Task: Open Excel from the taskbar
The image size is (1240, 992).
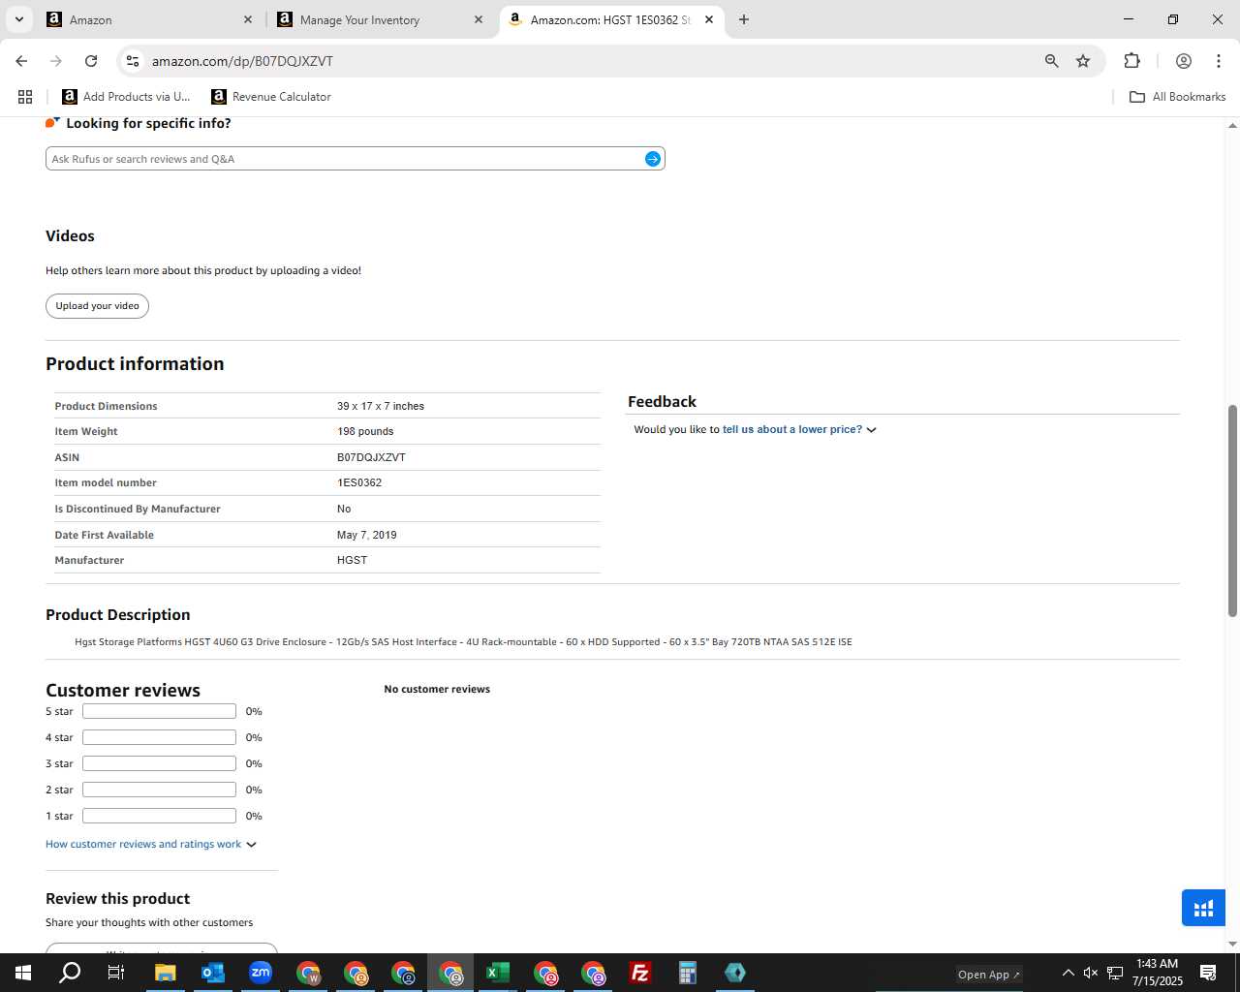Action: click(498, 973)
